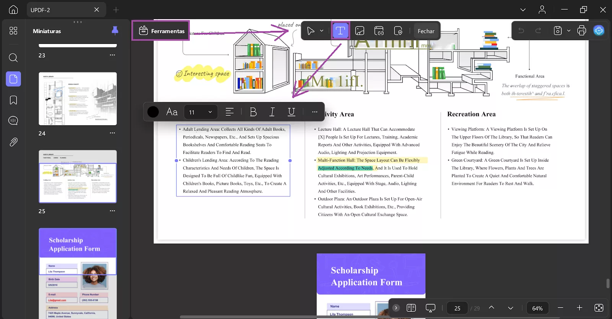The width and height of the screenshot is (612, 319).
Task: Expand the select tool dropdown arrow
Action: tap(322, 31)
